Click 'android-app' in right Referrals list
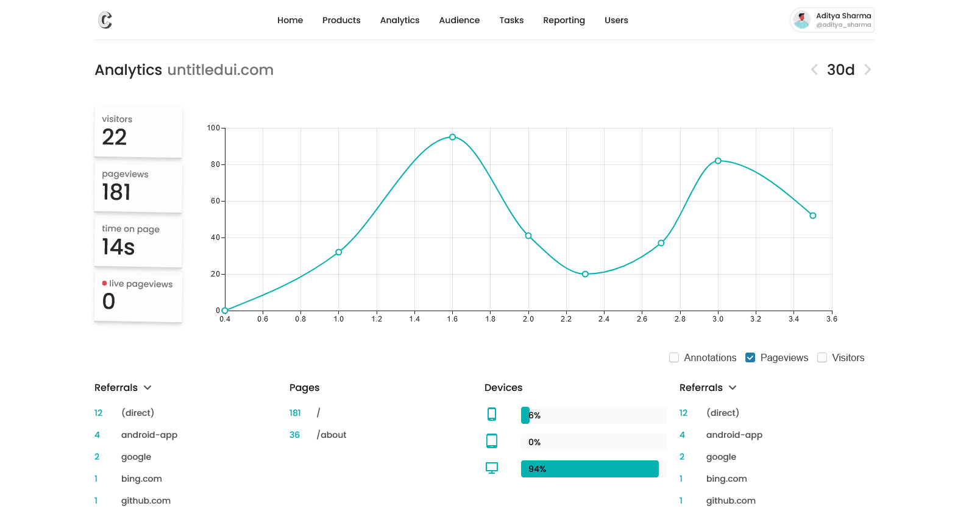Image resolution: width=969 pixels, height=531 pixels. (734, 435)
